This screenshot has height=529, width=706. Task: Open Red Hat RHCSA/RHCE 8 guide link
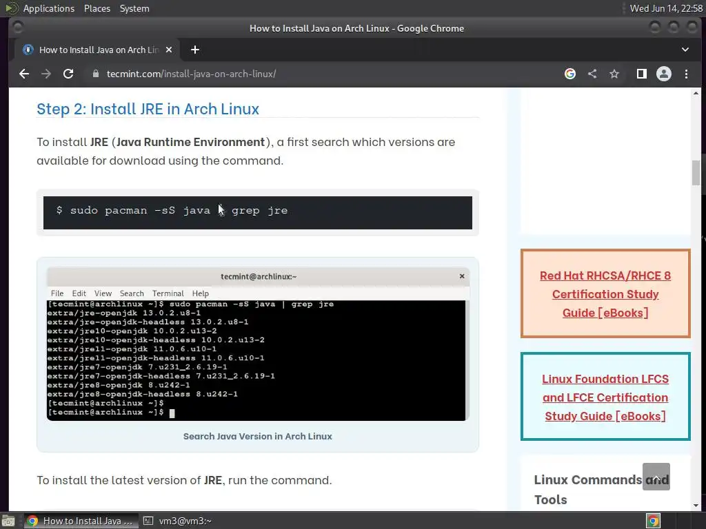coord(605,294)
